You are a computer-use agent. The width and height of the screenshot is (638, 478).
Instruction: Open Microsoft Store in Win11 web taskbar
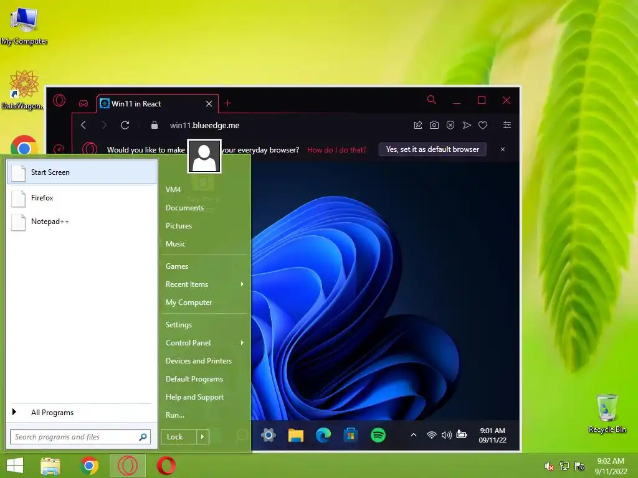coord(350,435)
